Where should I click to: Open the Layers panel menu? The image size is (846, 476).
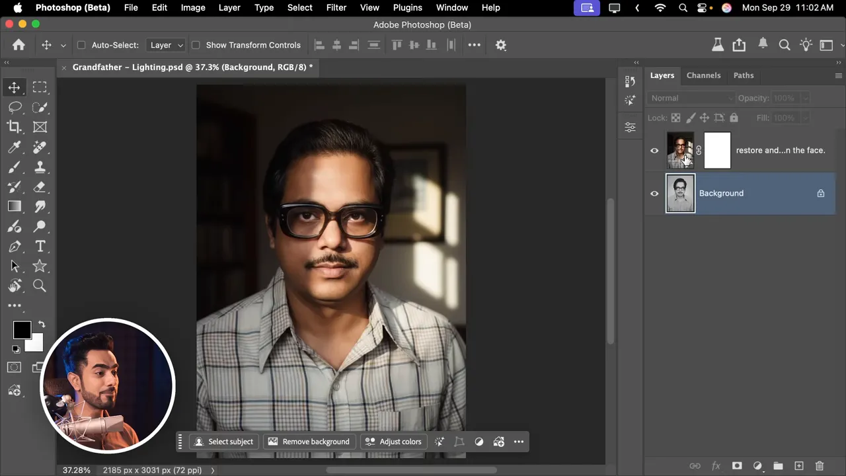click(x=839, y=75)
